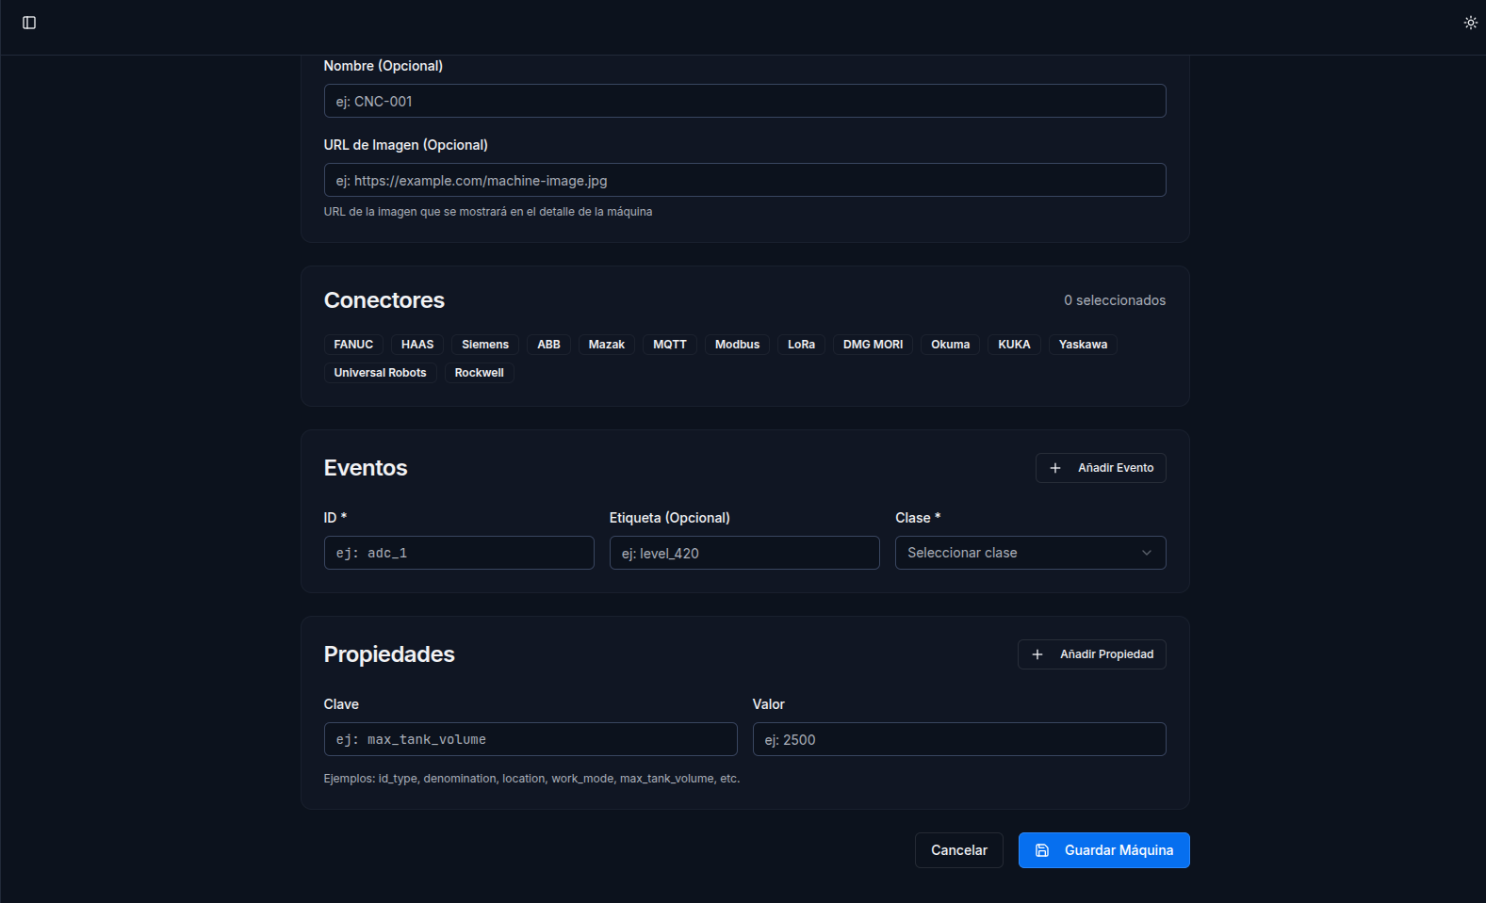Focus the URL de Imagen field
The height and width of the screenshot is (903, 1486).
[744, 181]
